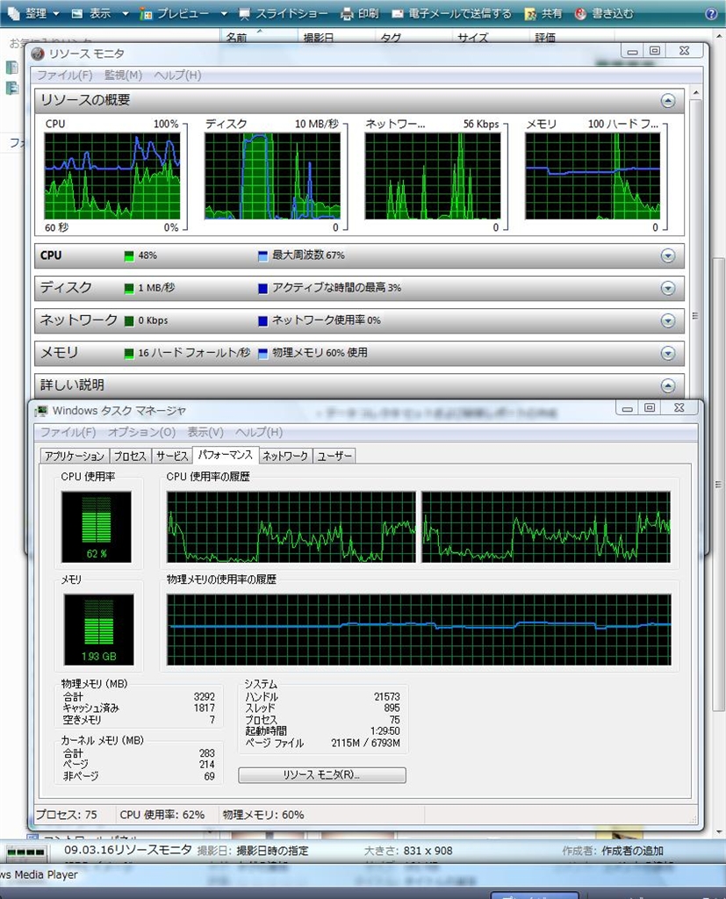The image size is (726, 899).
Task: Open ヘルプ(H) menu in Task Manager
Action: [x=259, y=432]
